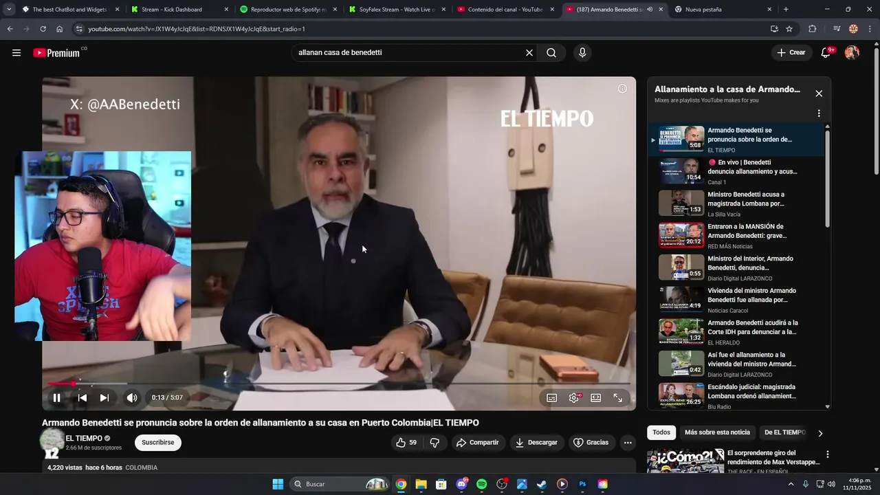This screenshot has height=495, width=880.
Task: Dislike the video
Action: 434,443
